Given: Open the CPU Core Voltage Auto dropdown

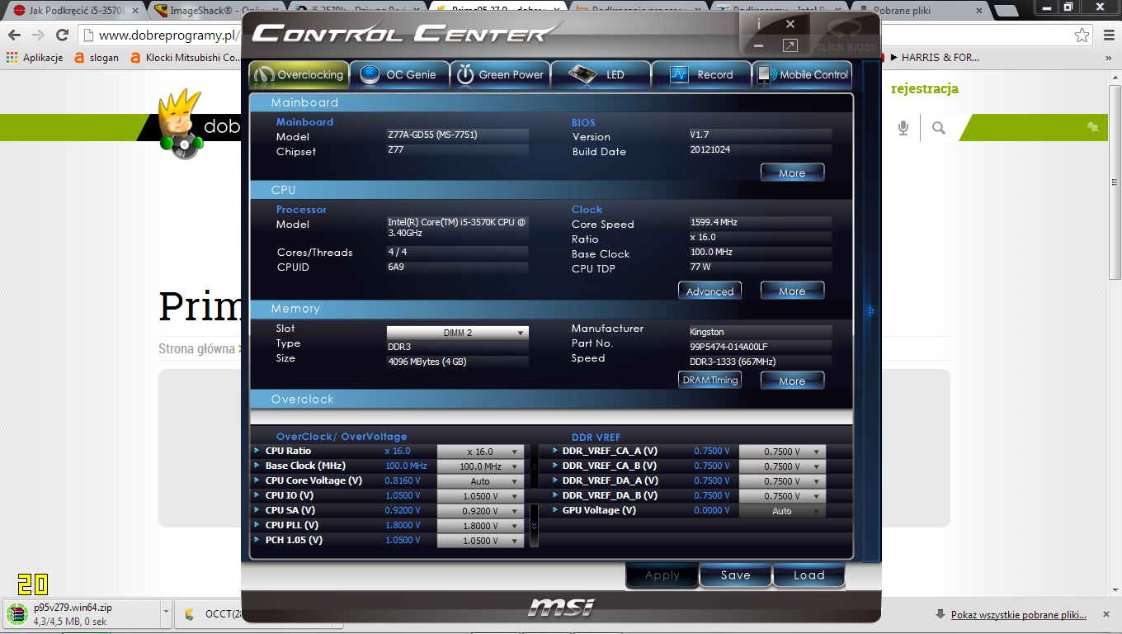Looking at the screenshot, I should pyautogui.click(x=480, y=481).
